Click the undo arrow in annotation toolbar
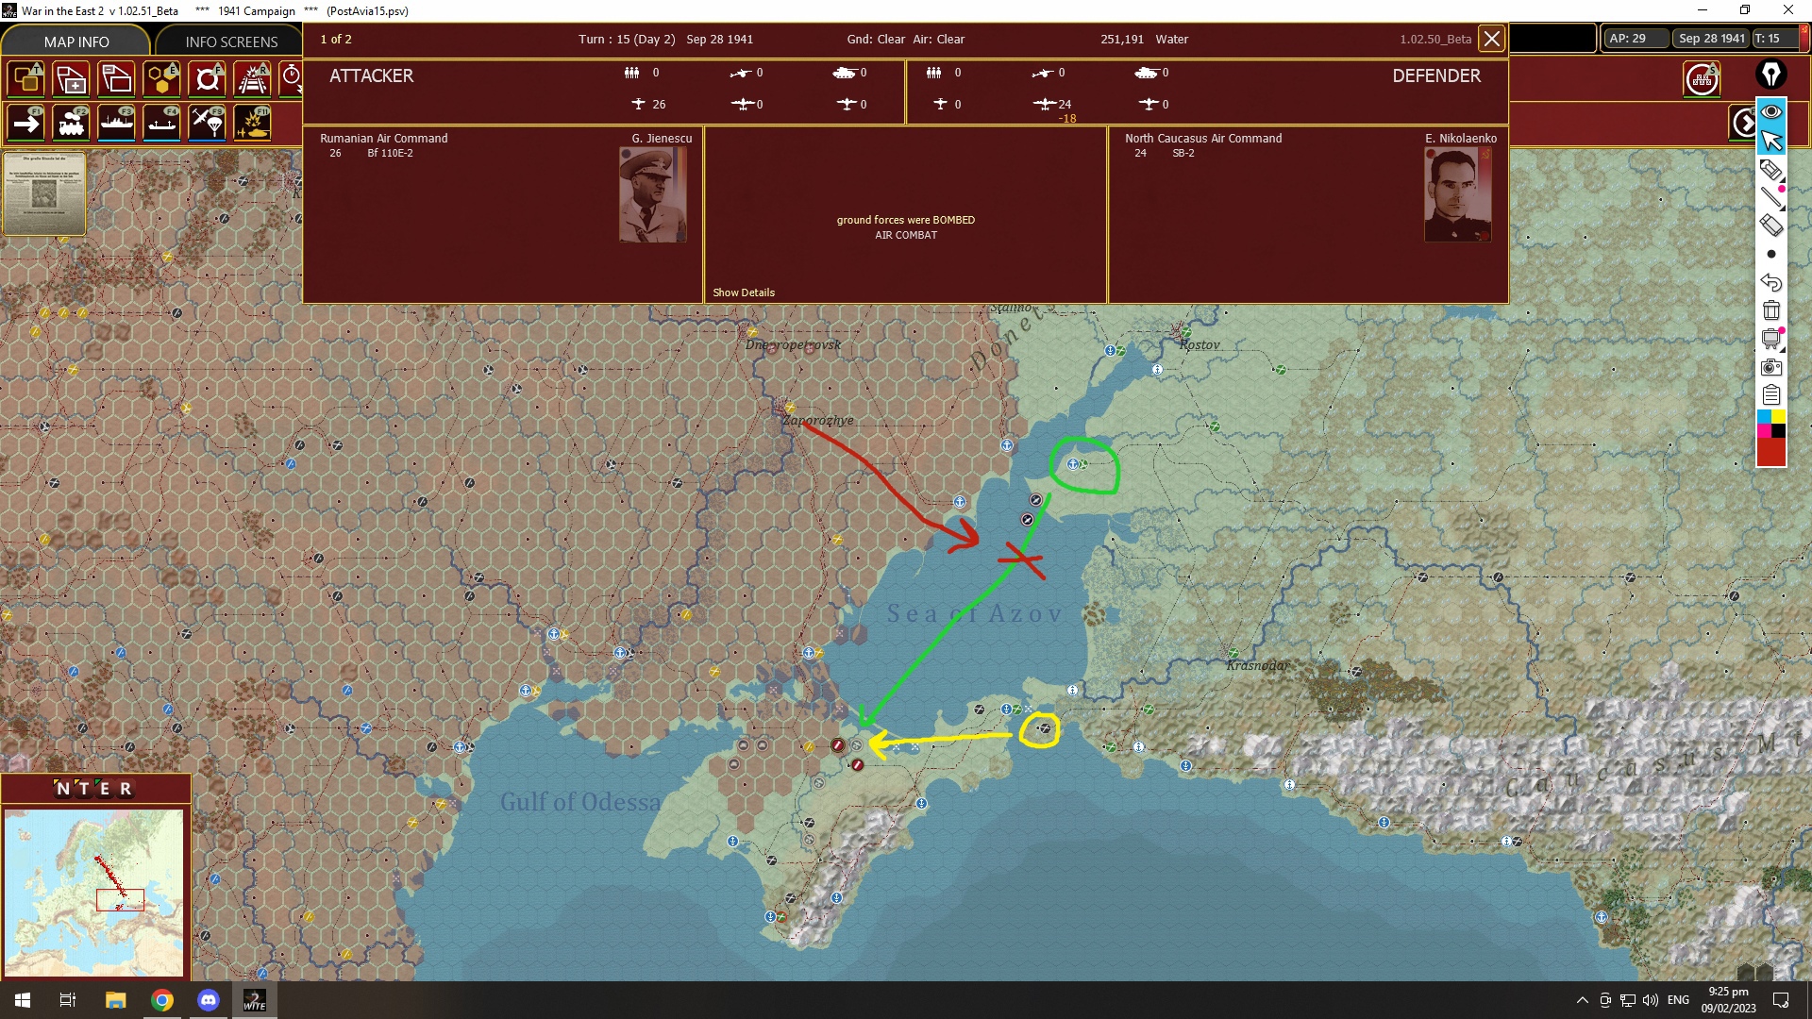 1771,282
